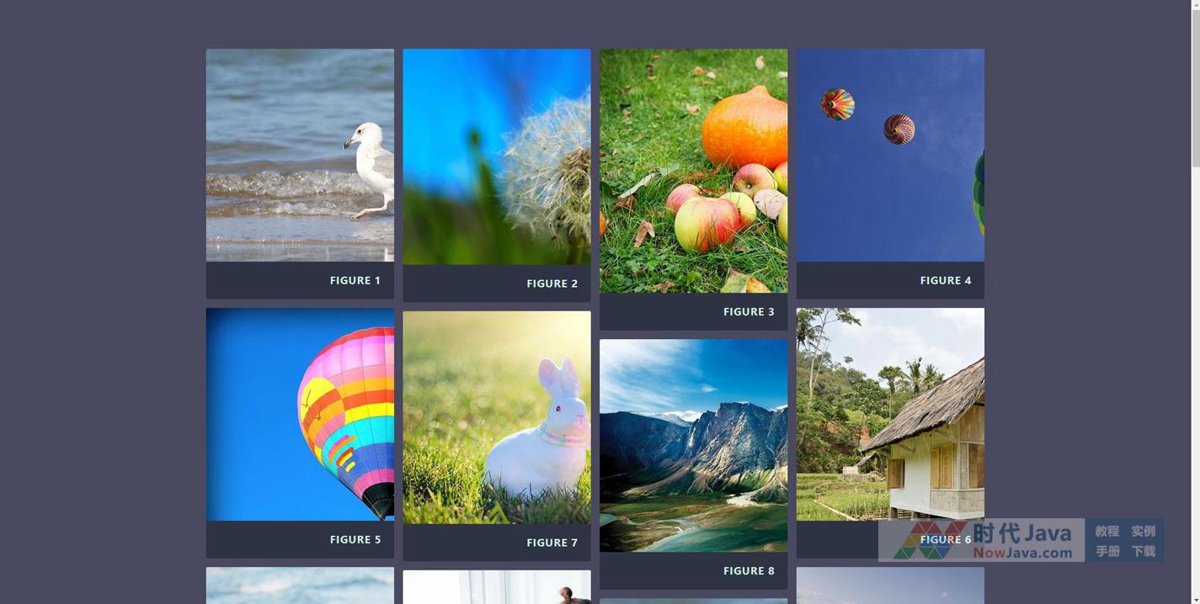Open the dandelion photo thumbnail
Viewport: 1200px width, 604px height.
pyautogui.click(x=497, y=156)
